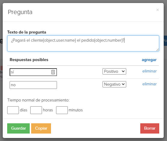
Task: Click 'eliminar' next to the 'no' answer
Action: [149, 84]
